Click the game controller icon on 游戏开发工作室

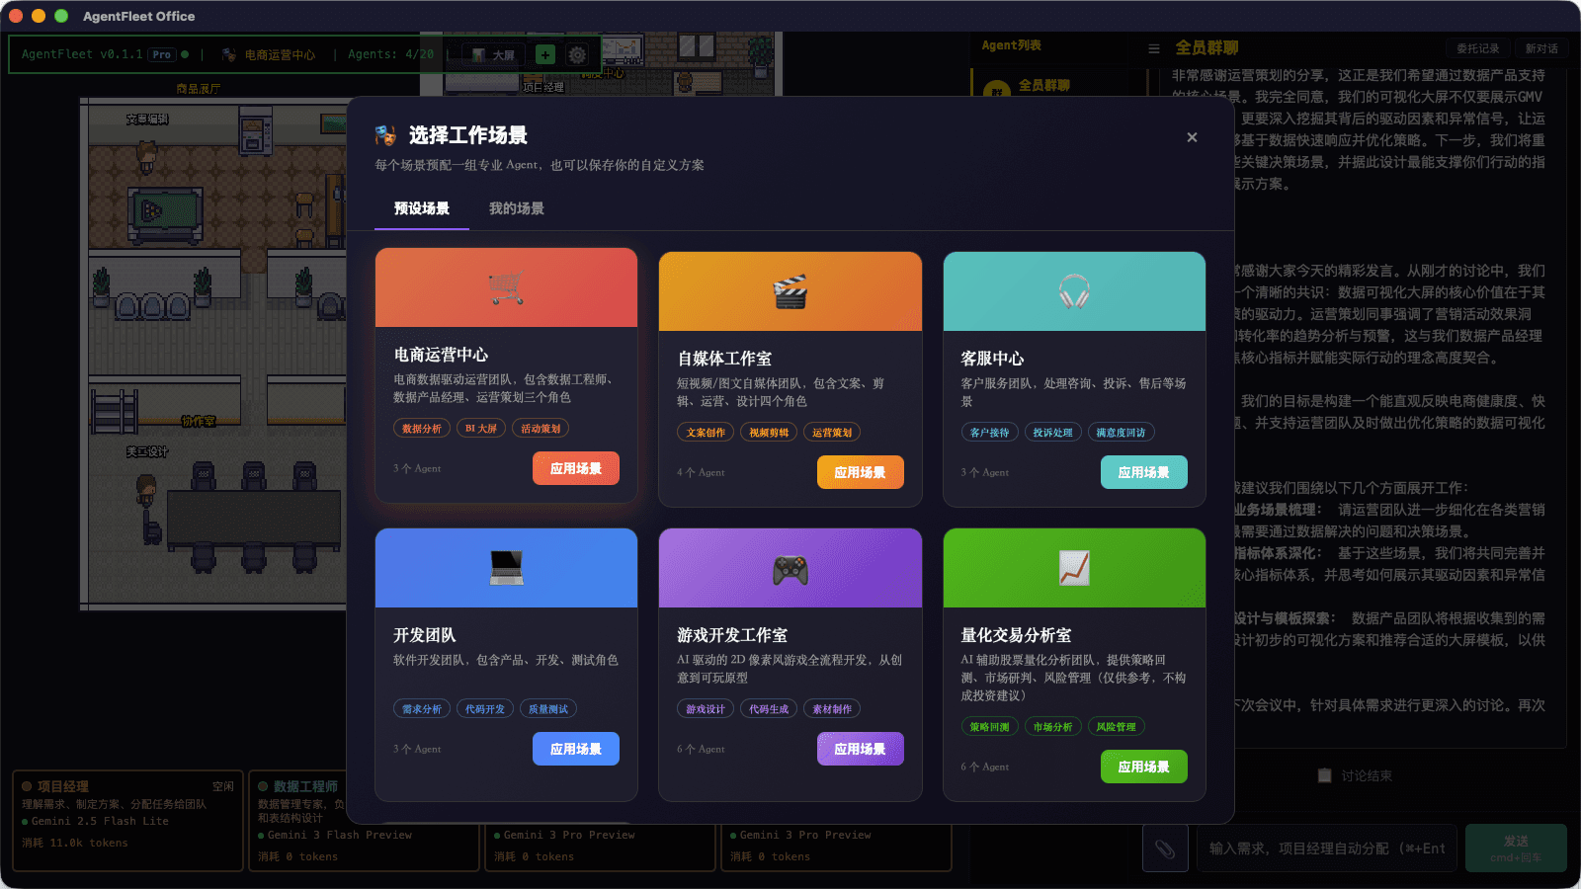790,567
